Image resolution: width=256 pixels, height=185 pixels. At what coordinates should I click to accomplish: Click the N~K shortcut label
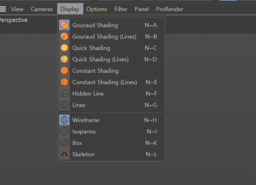tap(151, 143)
